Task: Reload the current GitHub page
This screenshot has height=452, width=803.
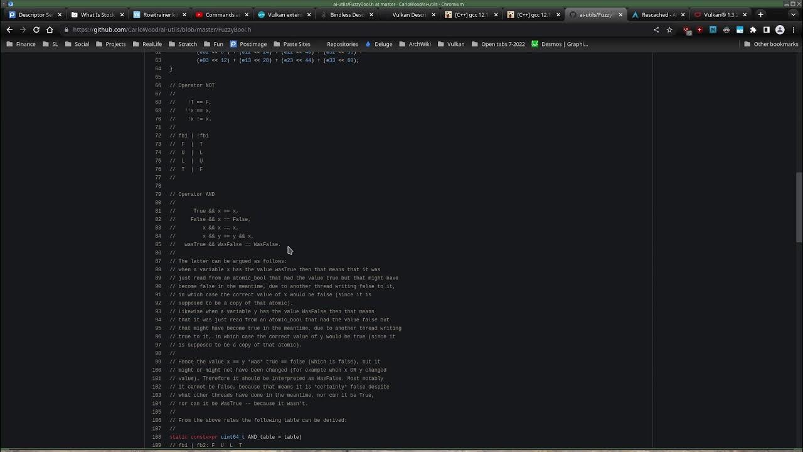Action: coord(36,30)
